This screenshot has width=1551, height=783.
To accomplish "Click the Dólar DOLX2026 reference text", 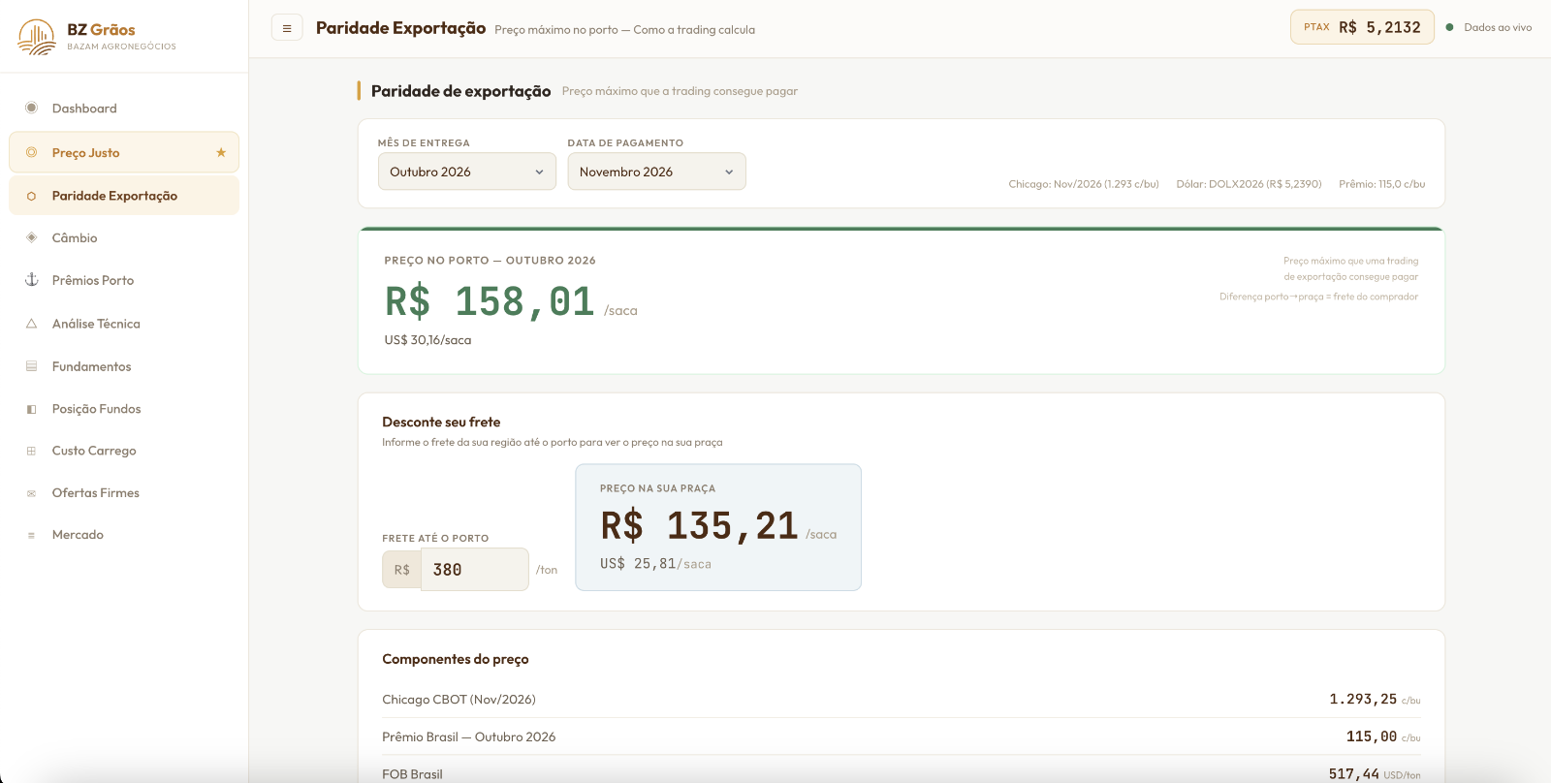I will coord(1249,184).
